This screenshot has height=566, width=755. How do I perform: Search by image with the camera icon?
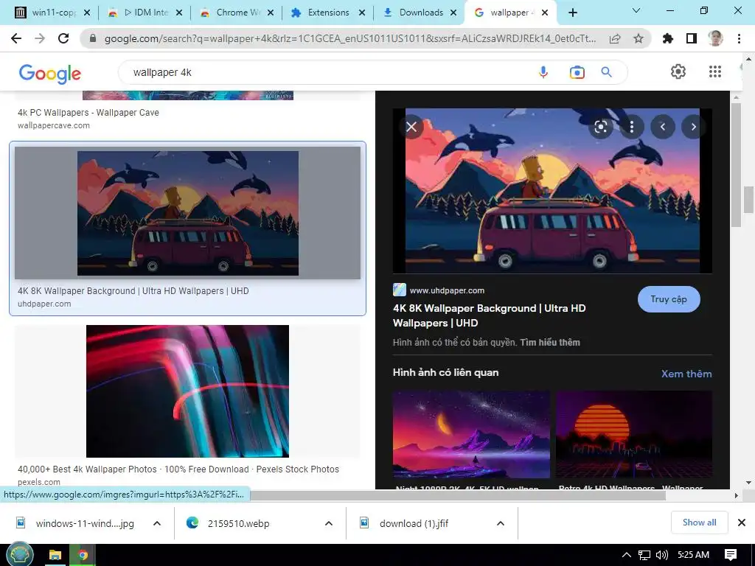(577, 72)
